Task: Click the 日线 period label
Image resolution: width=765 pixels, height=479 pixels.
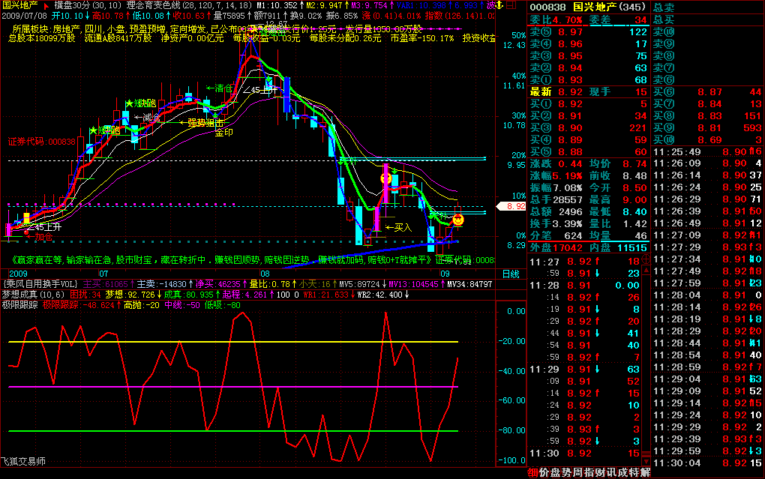Action: (x=510, y=274)
